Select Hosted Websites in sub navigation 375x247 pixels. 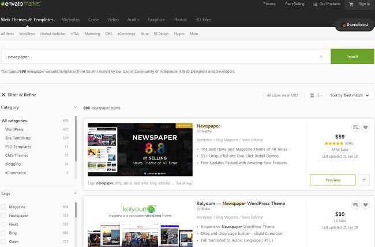52,33
